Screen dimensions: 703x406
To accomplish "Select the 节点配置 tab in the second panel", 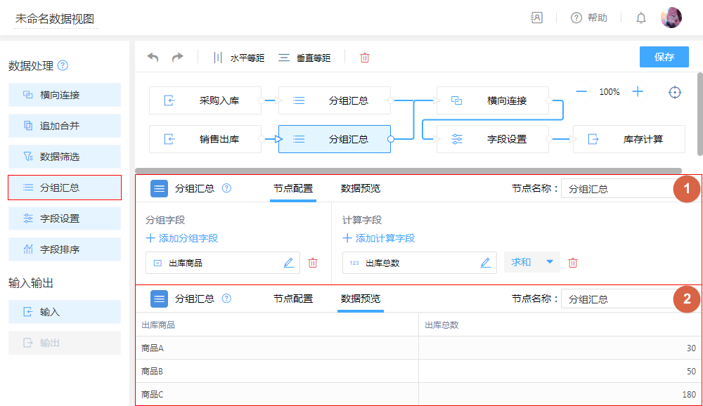I will tap(293, 299).
